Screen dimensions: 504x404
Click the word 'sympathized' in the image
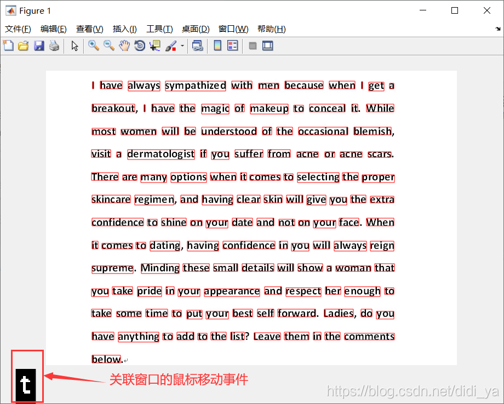[196, 86]
